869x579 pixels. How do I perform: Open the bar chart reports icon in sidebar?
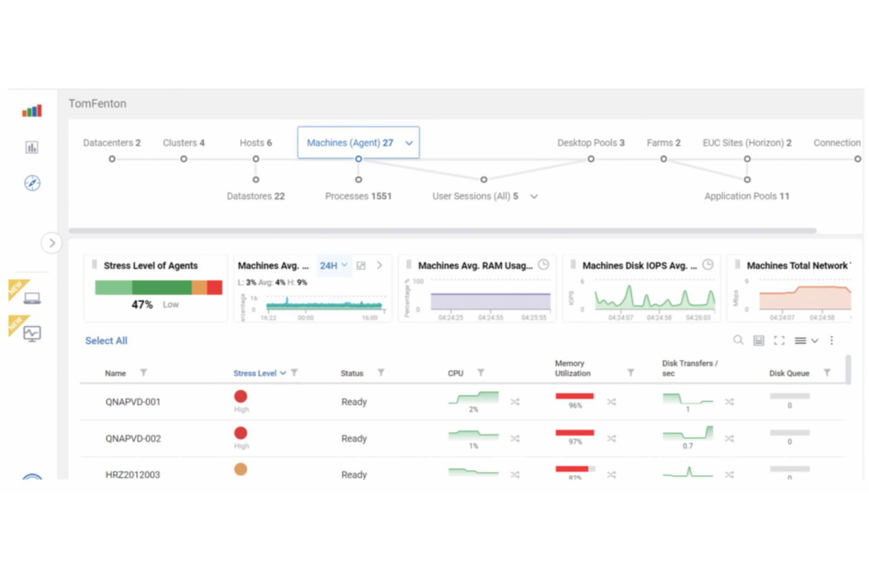(32, 147)
